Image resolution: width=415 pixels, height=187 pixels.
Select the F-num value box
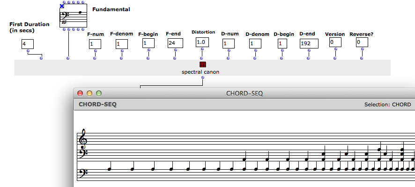pos(95,44)
